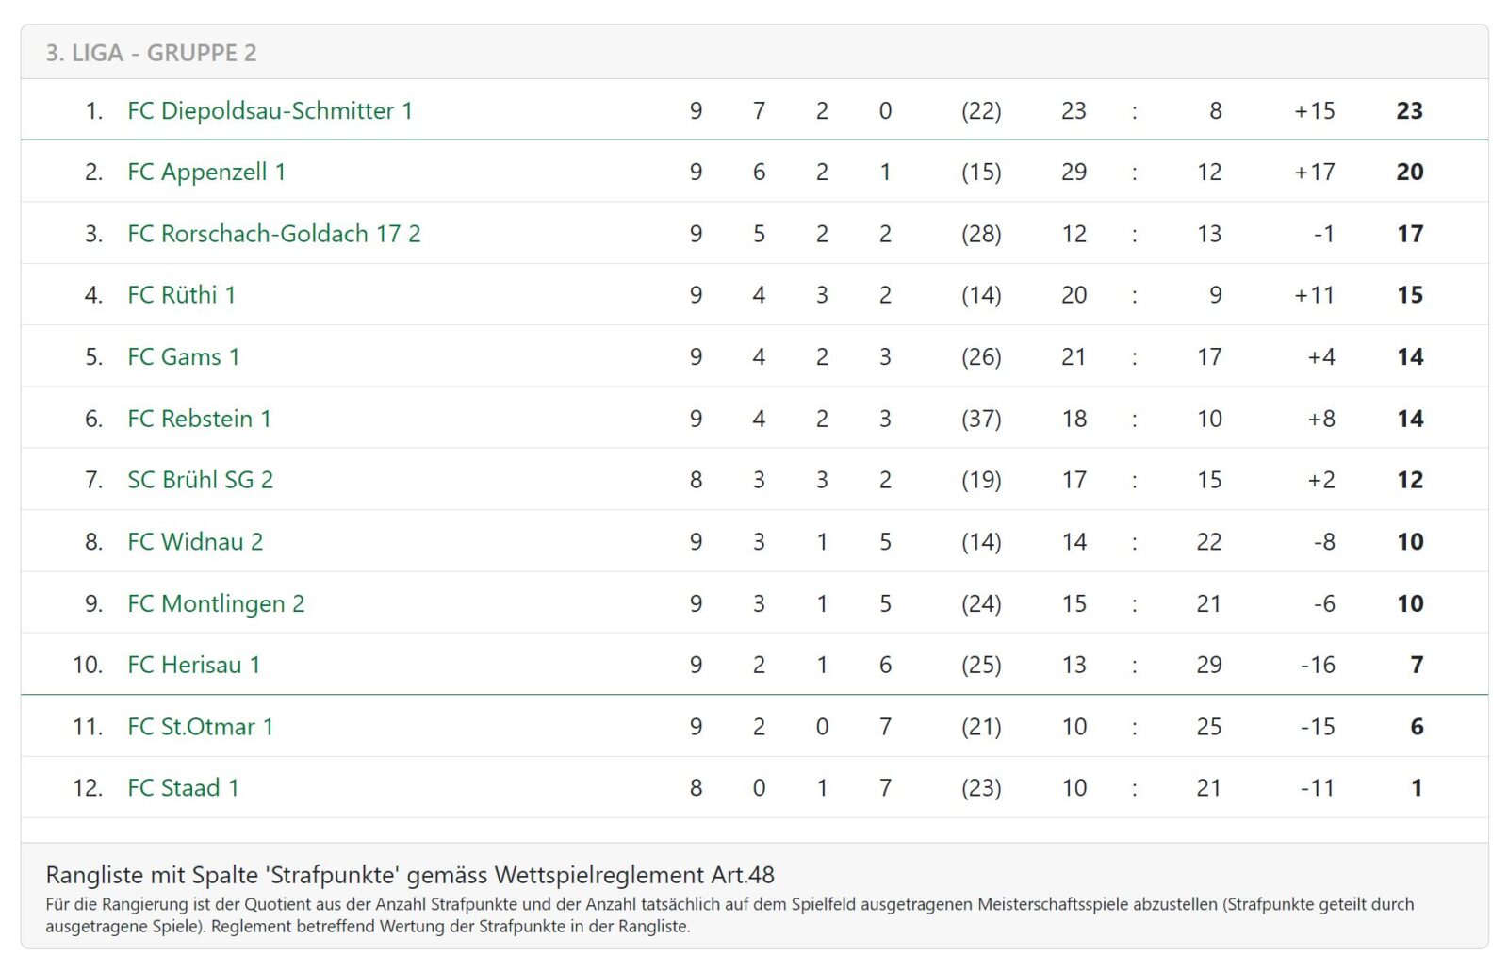Click FC Herisau's -16 goal difference
The width and height of the screenshot is (1508, 972).
pos(1318,665)
